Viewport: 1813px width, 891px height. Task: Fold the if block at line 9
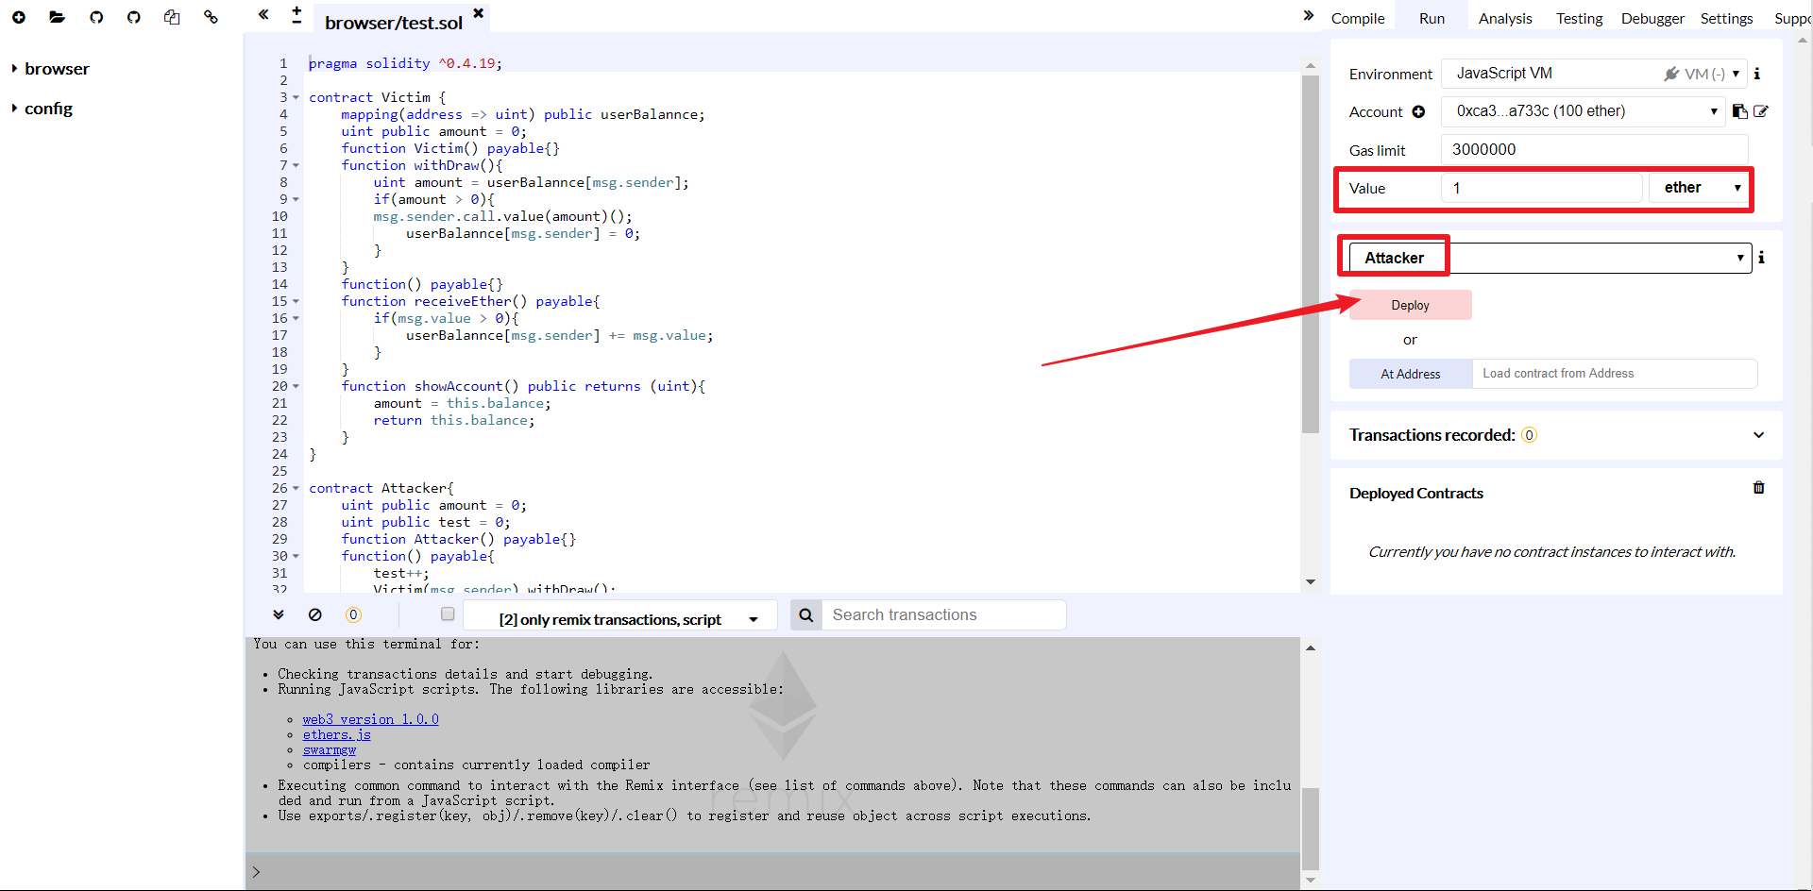296,199
